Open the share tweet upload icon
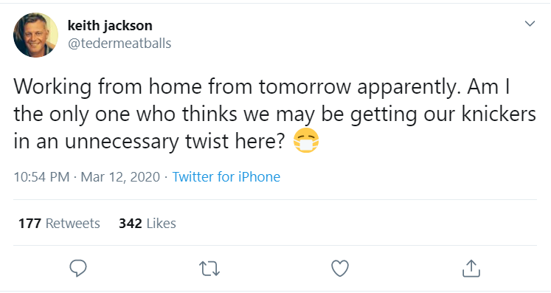551x293 pixels. click(471, 269)
